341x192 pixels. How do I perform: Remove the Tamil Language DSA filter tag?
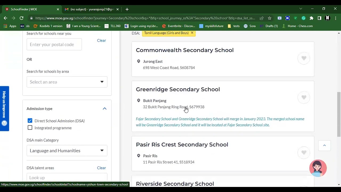(x=192, y=33)
